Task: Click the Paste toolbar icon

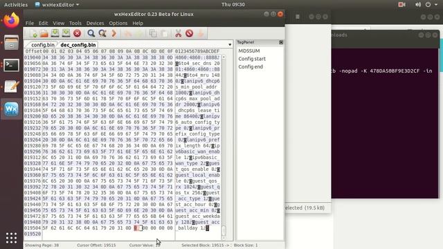Action: [165, 34]
